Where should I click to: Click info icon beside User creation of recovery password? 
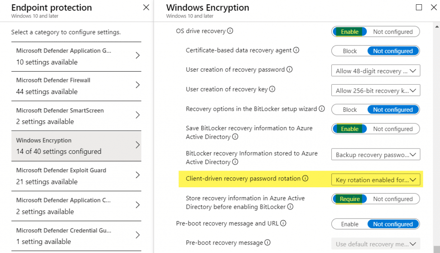[x=289, y=70]
